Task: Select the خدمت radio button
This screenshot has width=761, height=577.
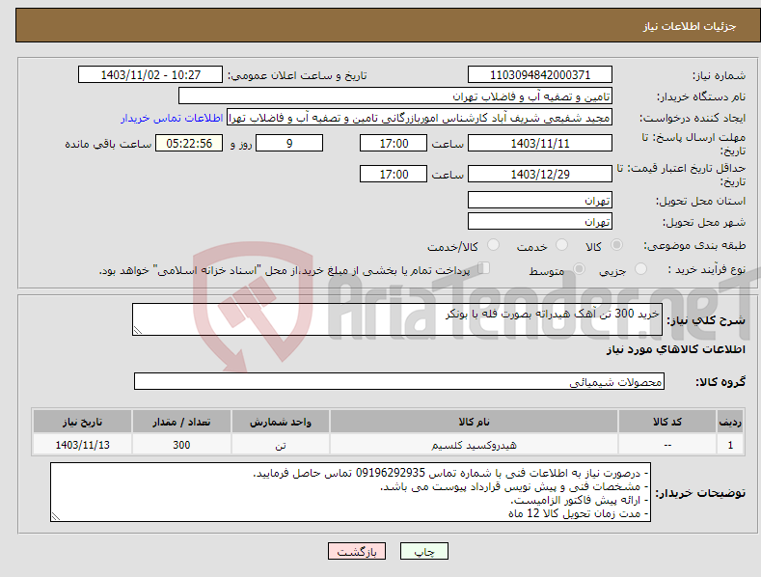Action: point(561,245)
